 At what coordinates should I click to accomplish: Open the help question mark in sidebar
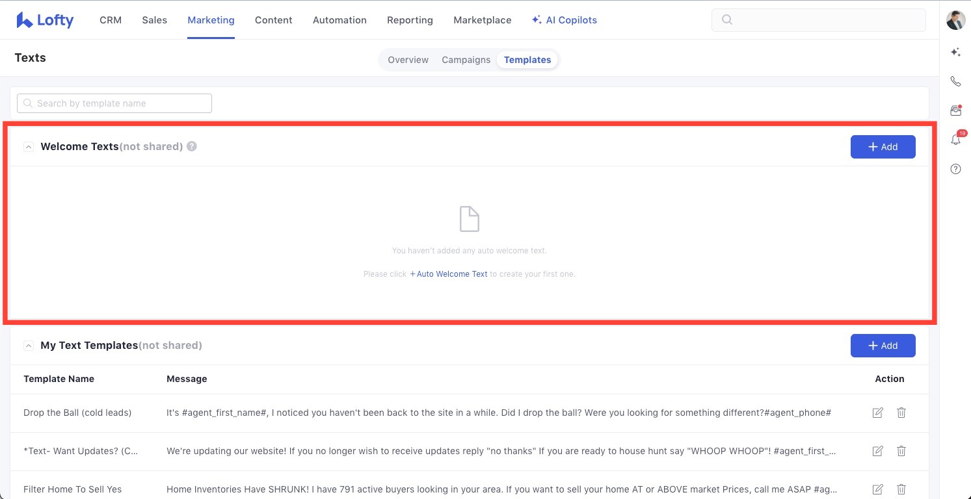coord(955,169)
